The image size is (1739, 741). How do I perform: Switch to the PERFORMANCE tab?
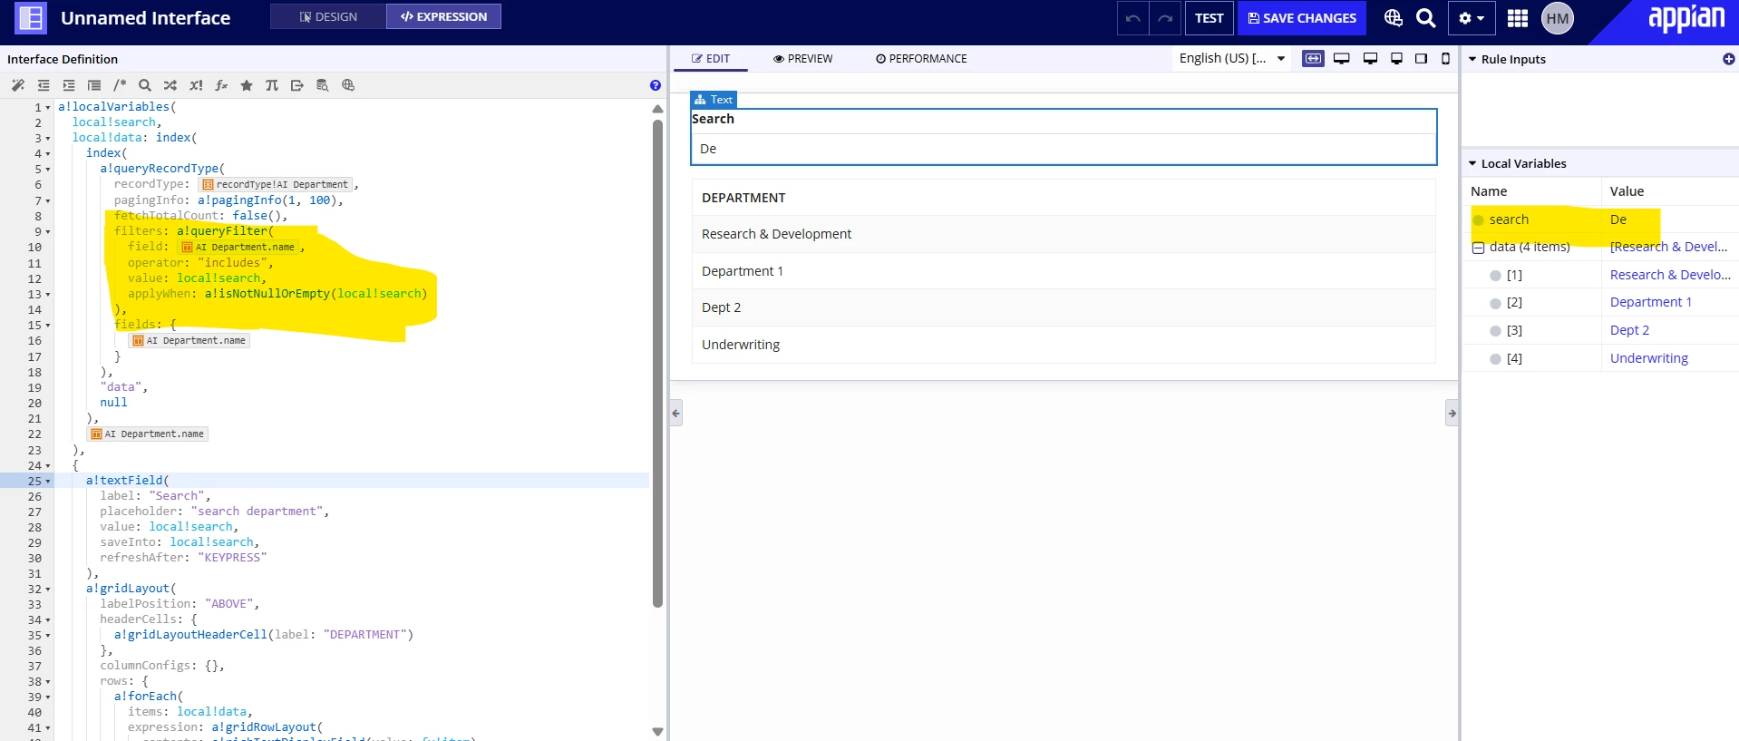pos(921,59)
